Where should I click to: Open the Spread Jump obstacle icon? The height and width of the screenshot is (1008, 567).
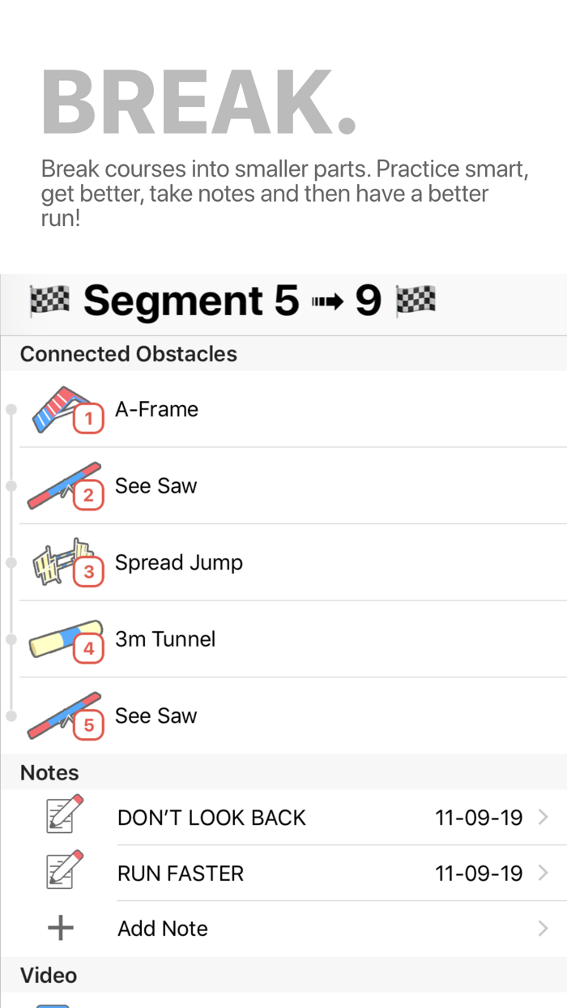(65, 559)
